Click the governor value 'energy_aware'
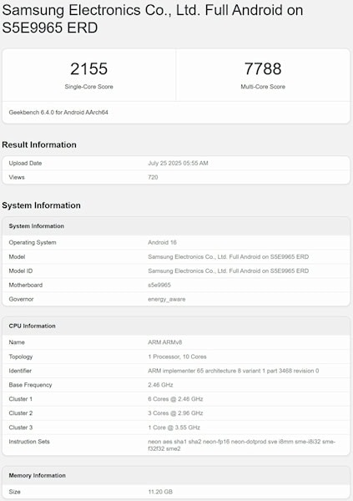This screenshot has height=501, width=353. tap(166, 300)
